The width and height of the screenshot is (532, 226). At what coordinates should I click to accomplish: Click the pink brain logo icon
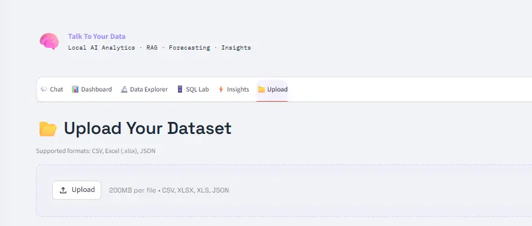49,41
